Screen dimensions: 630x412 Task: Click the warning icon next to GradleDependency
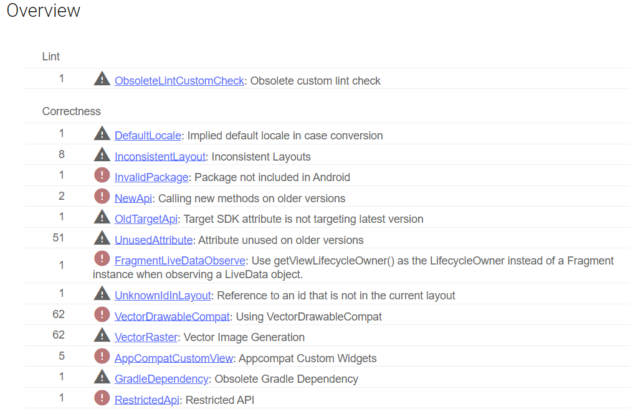102,377
